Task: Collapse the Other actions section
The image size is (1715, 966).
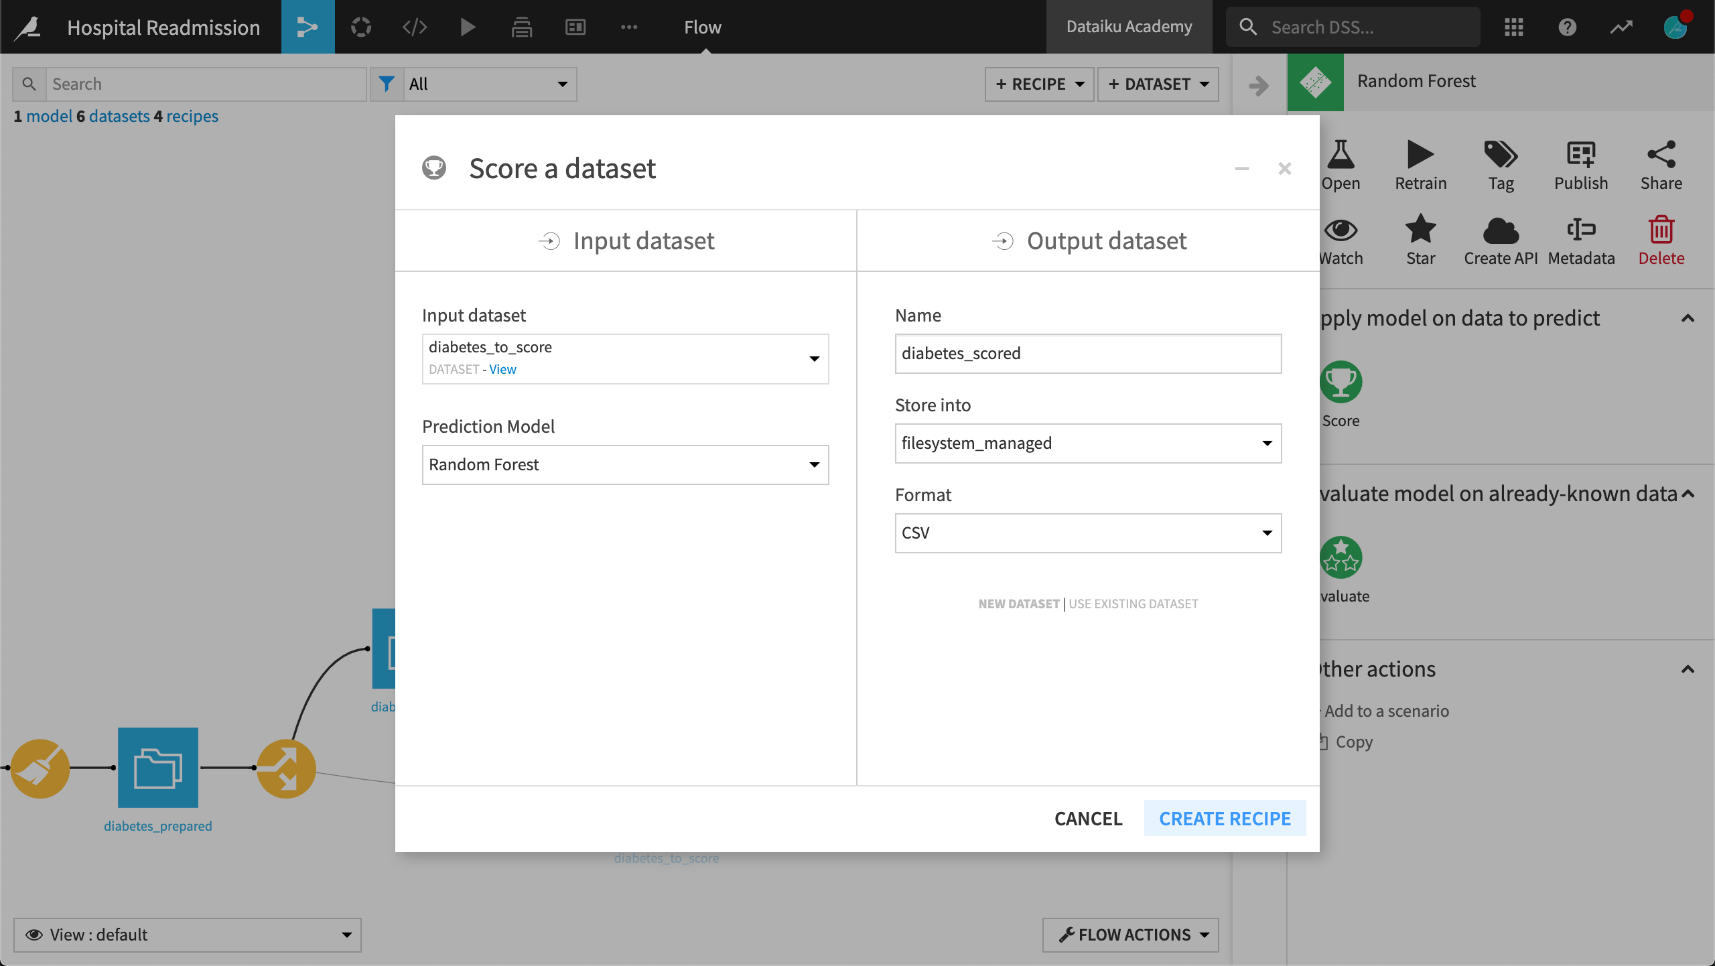Action: coord(1688,669)
